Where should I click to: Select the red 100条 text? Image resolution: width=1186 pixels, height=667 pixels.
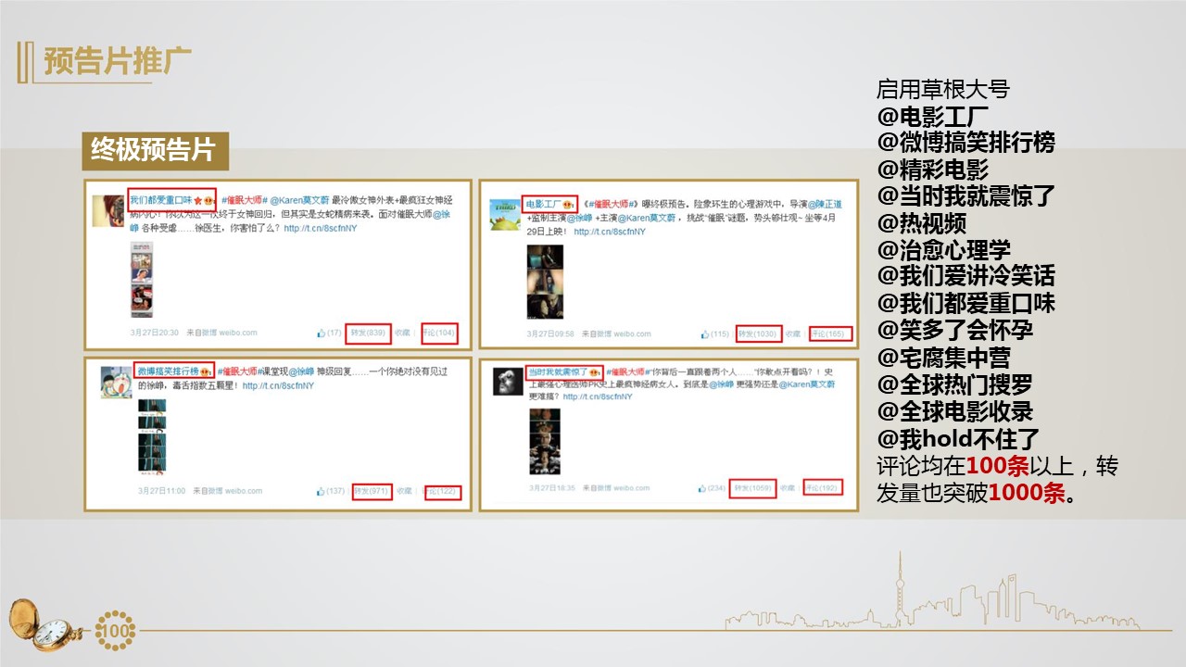coord(999,465)
